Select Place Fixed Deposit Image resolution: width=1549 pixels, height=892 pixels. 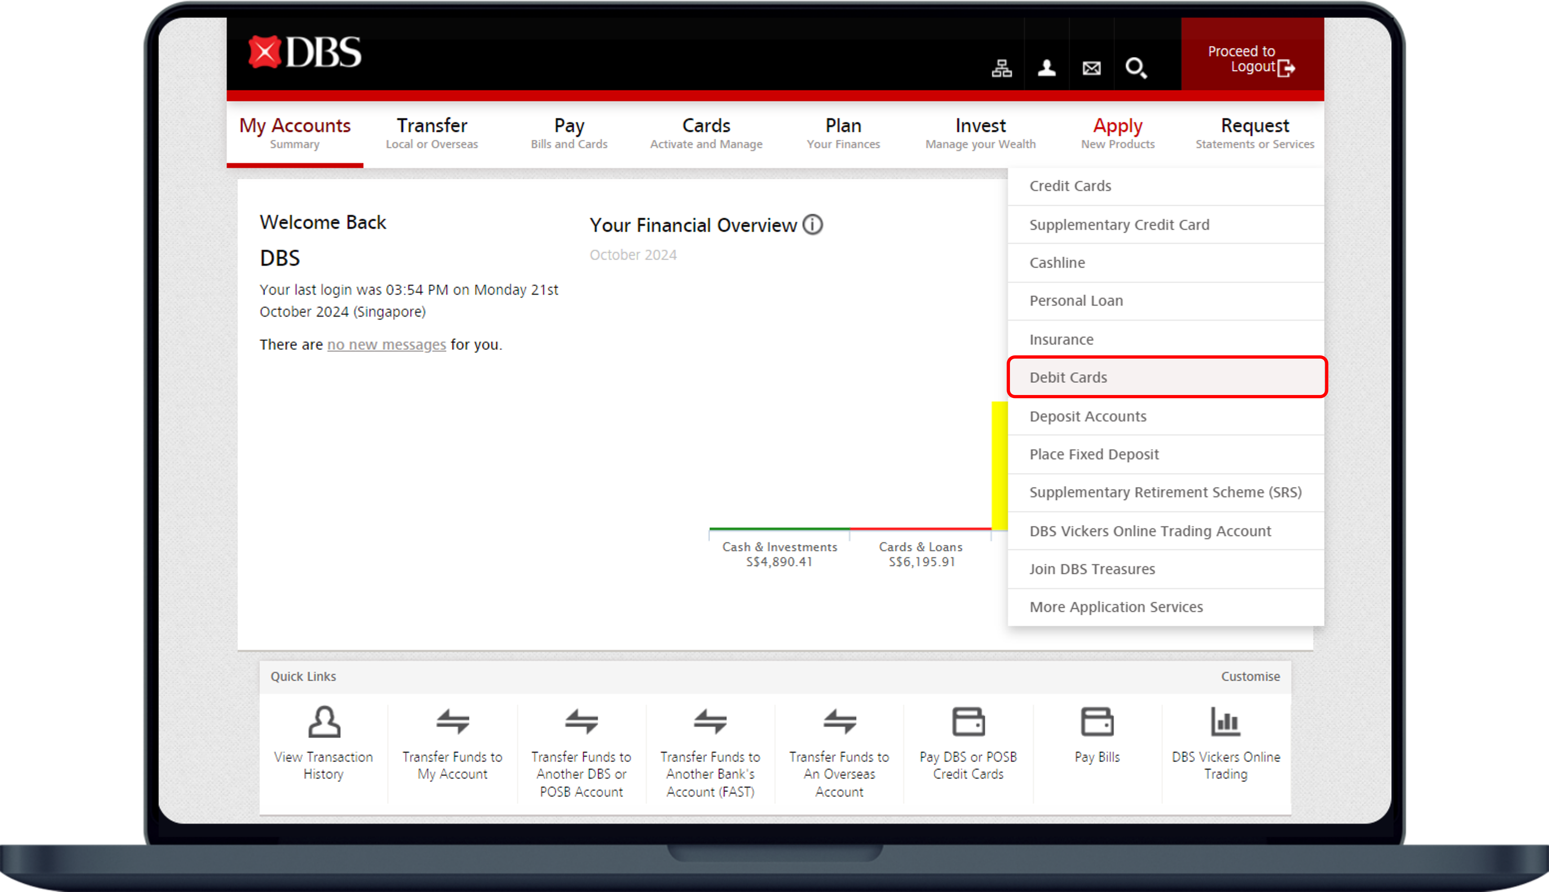(x=1165, y=454)
